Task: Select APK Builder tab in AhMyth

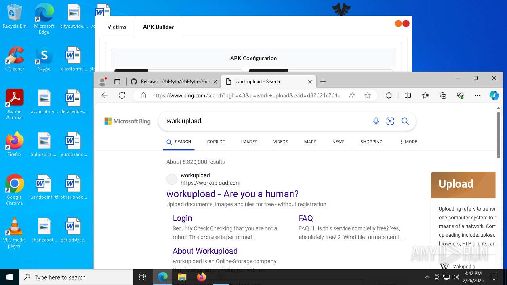Action: [158, 27]
